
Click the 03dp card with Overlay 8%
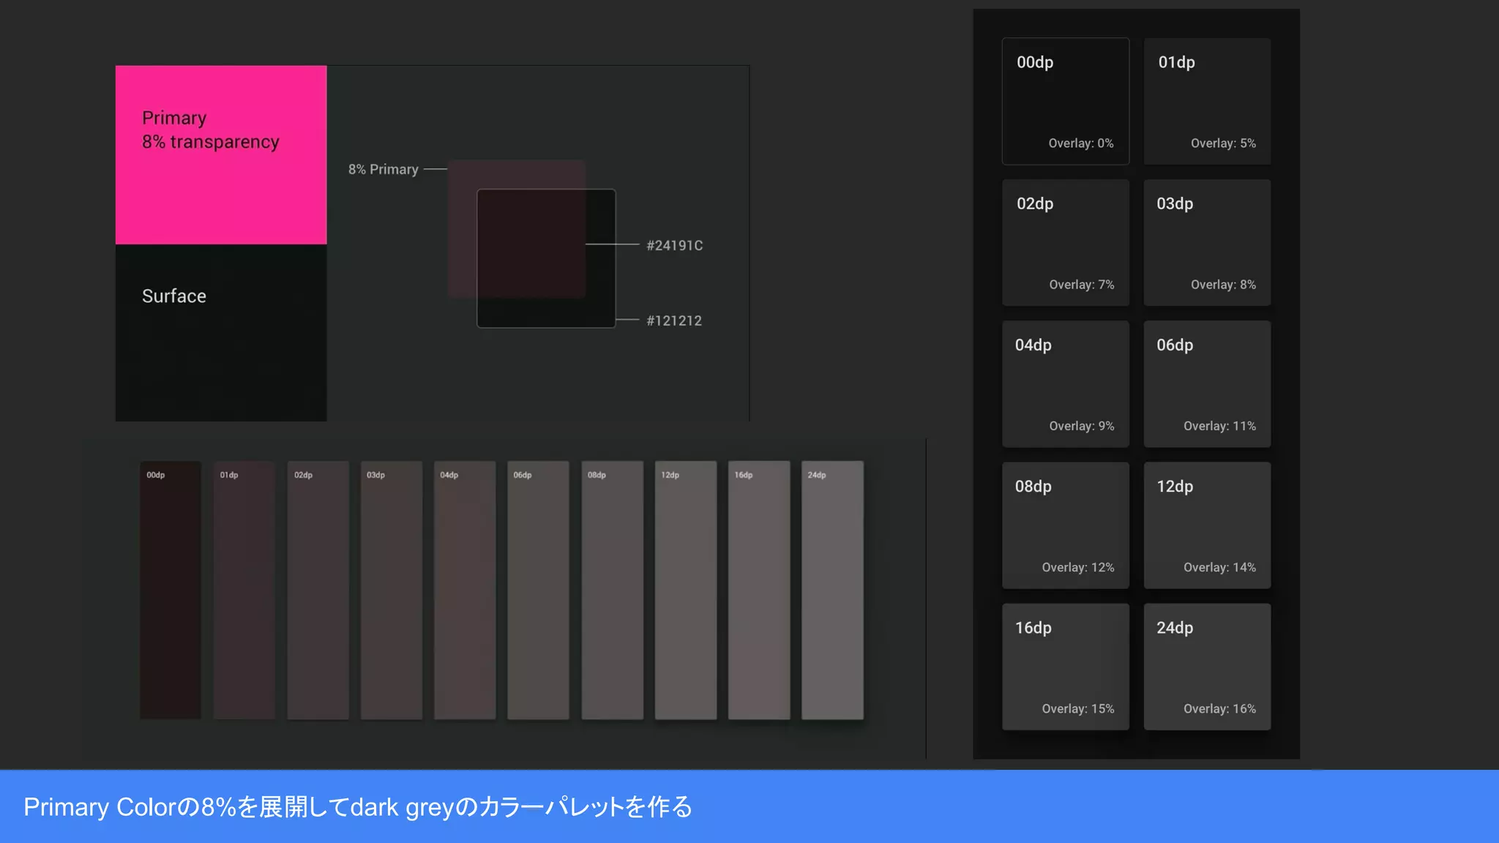pyautogui.click(x=1208, y=242)
